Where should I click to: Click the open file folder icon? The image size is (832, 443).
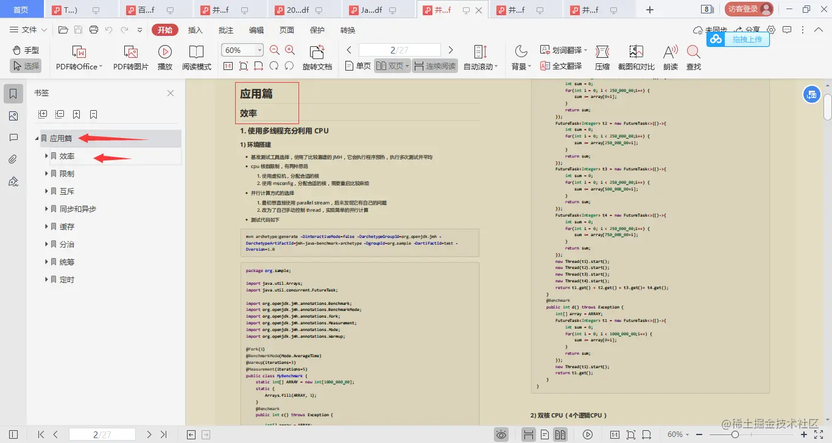63,30
